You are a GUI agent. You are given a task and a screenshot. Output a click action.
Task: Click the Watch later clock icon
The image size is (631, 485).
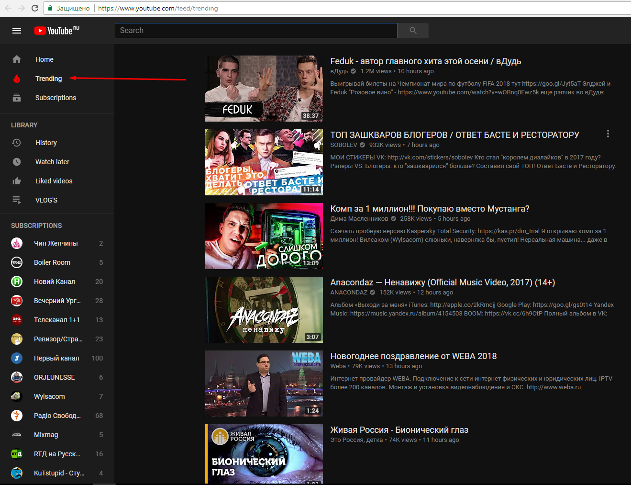(17, 162)
